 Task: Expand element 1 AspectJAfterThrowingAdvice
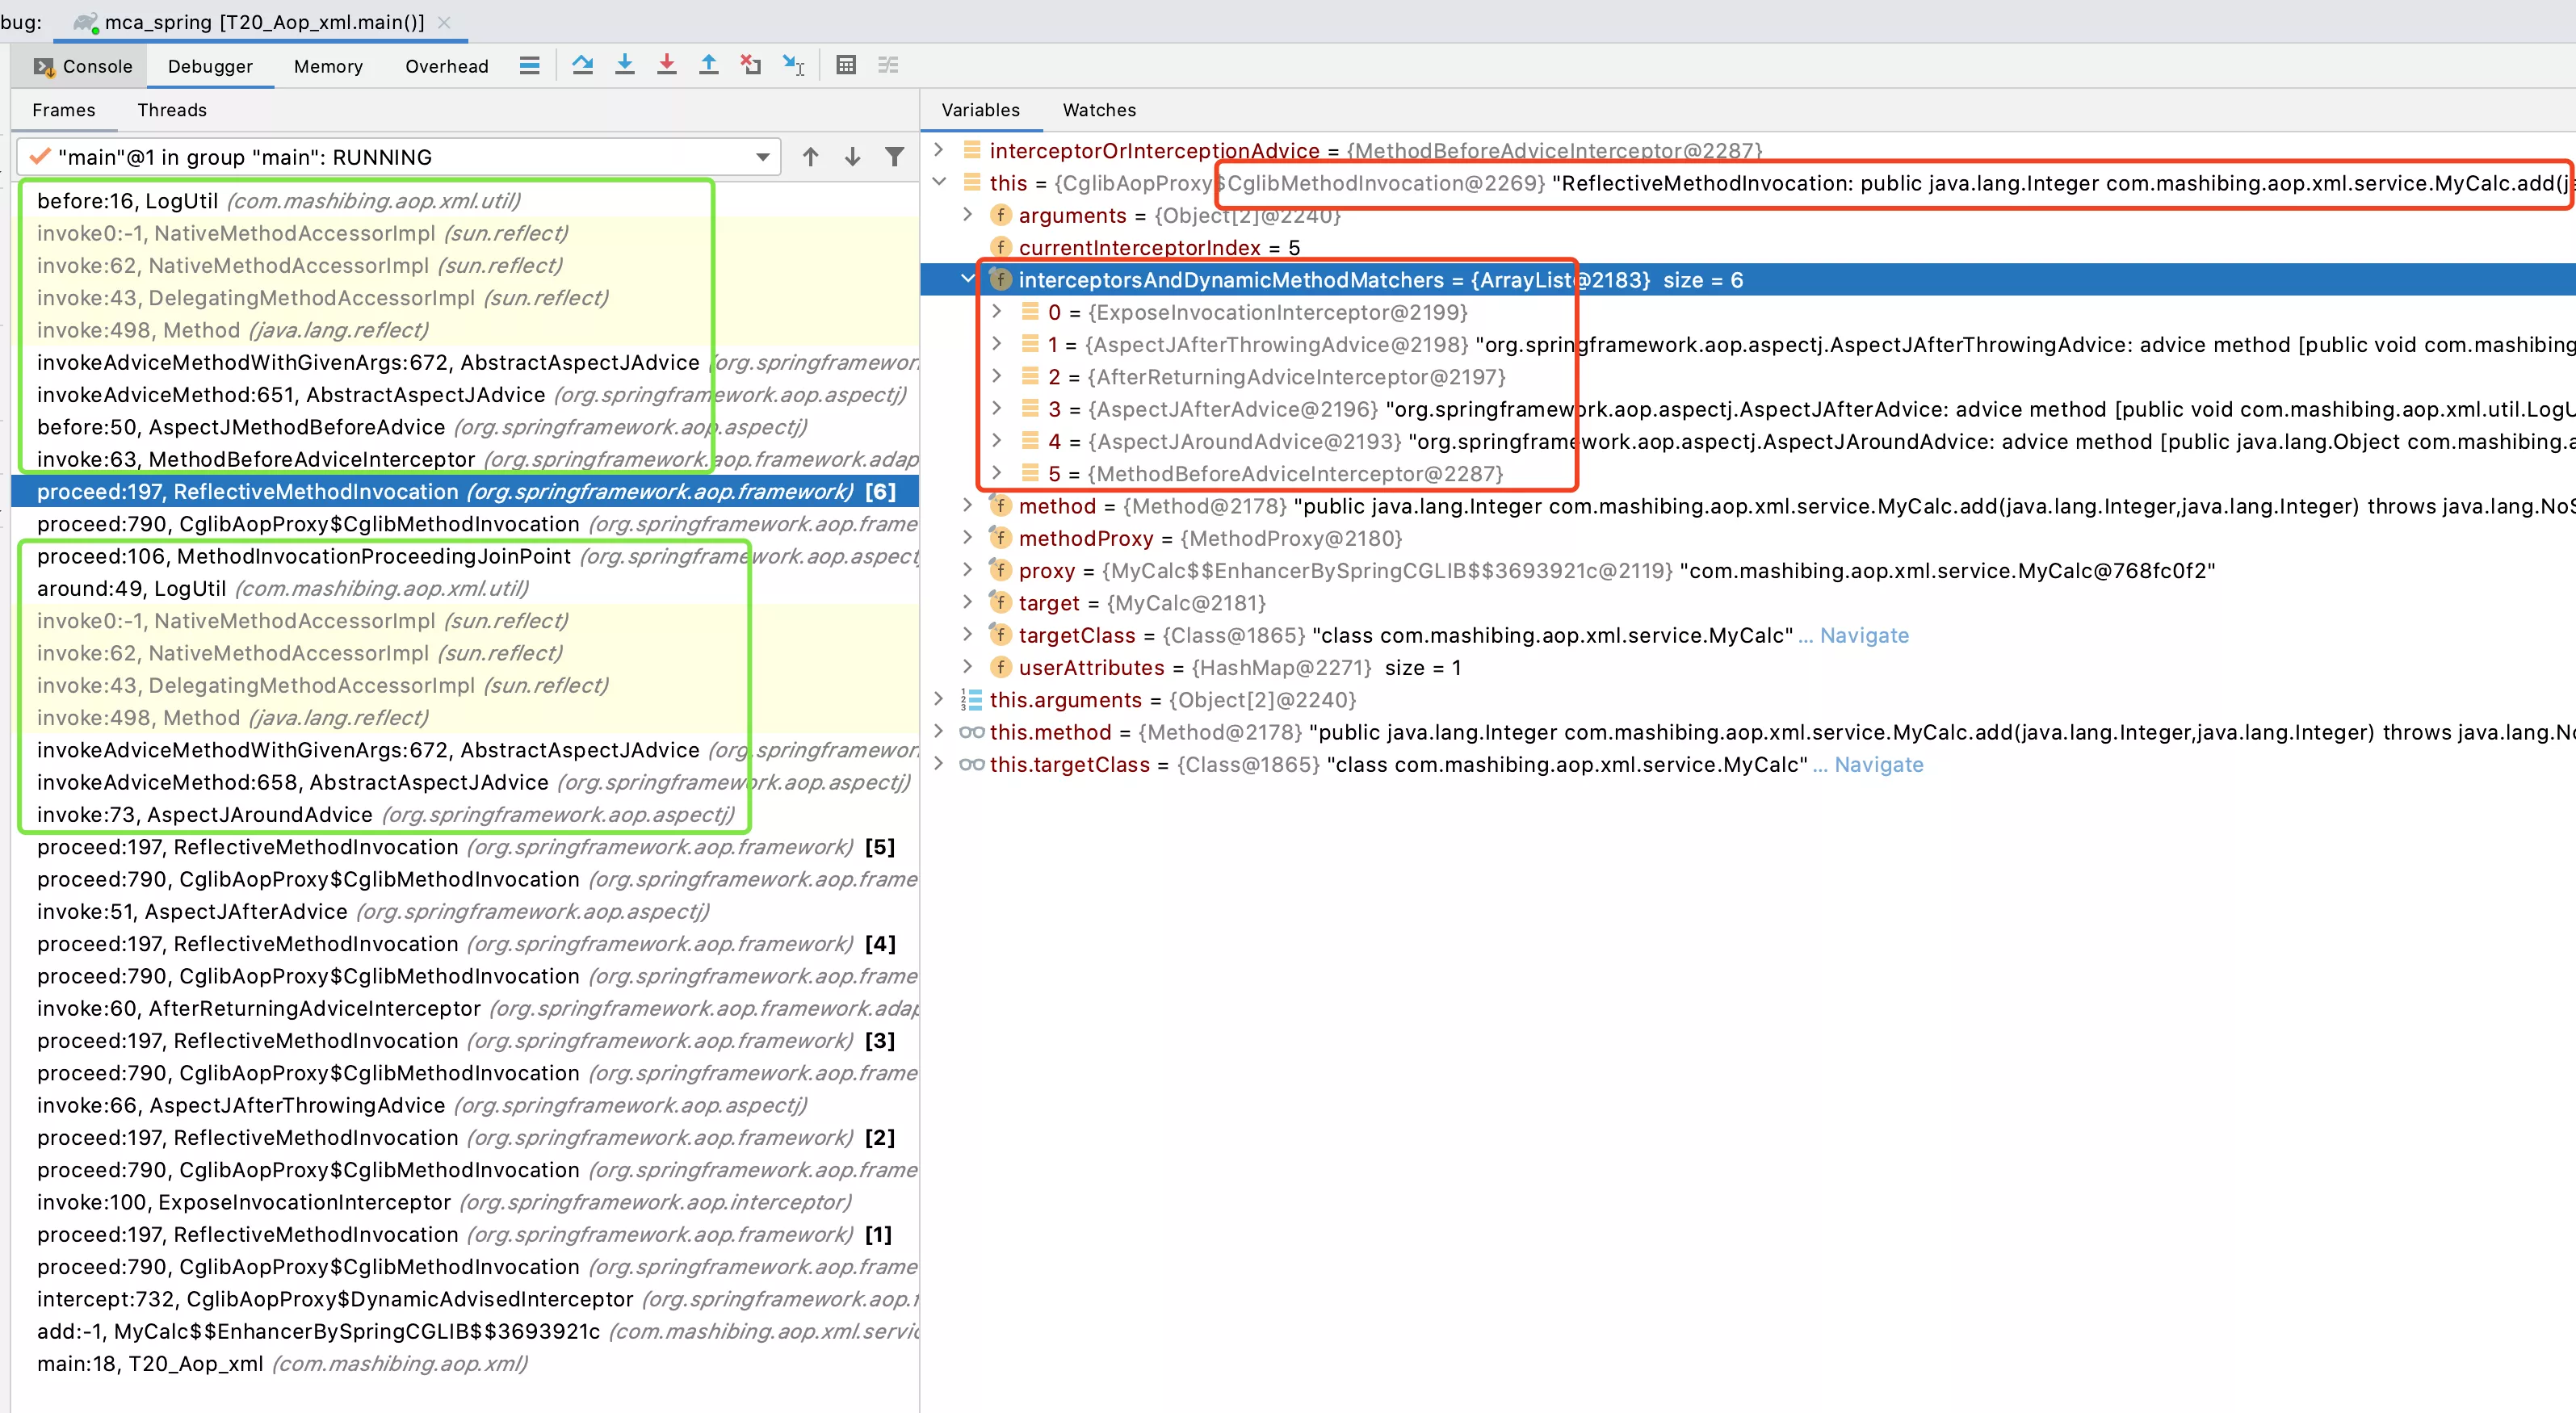(996, 344)
